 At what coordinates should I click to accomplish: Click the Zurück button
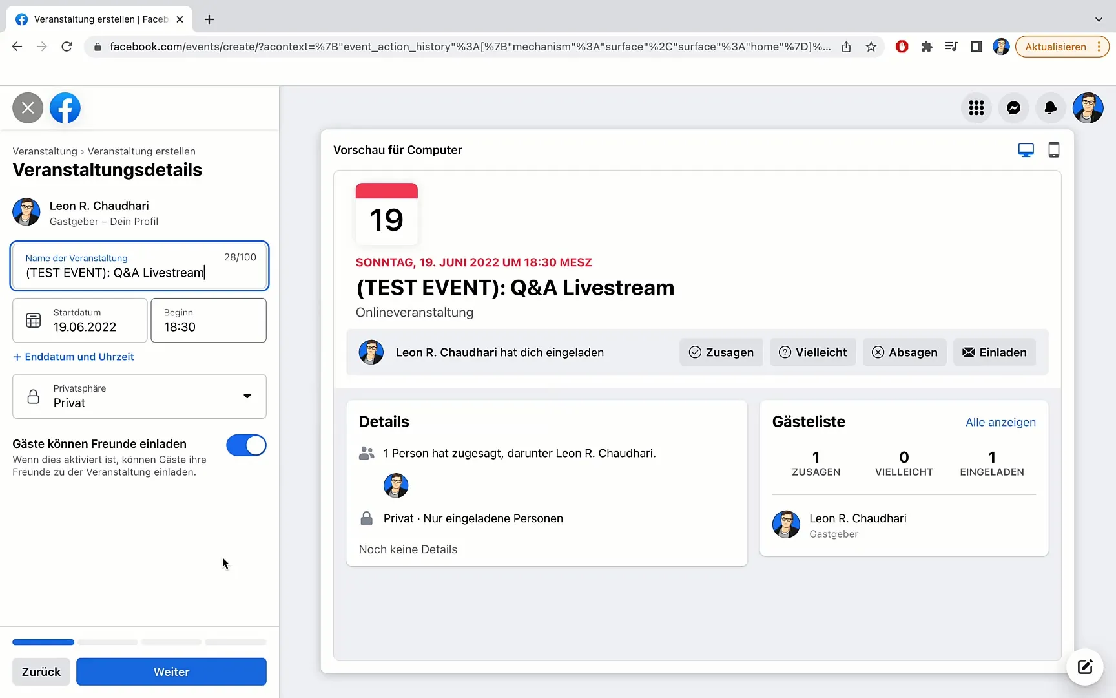click(41, 672)
